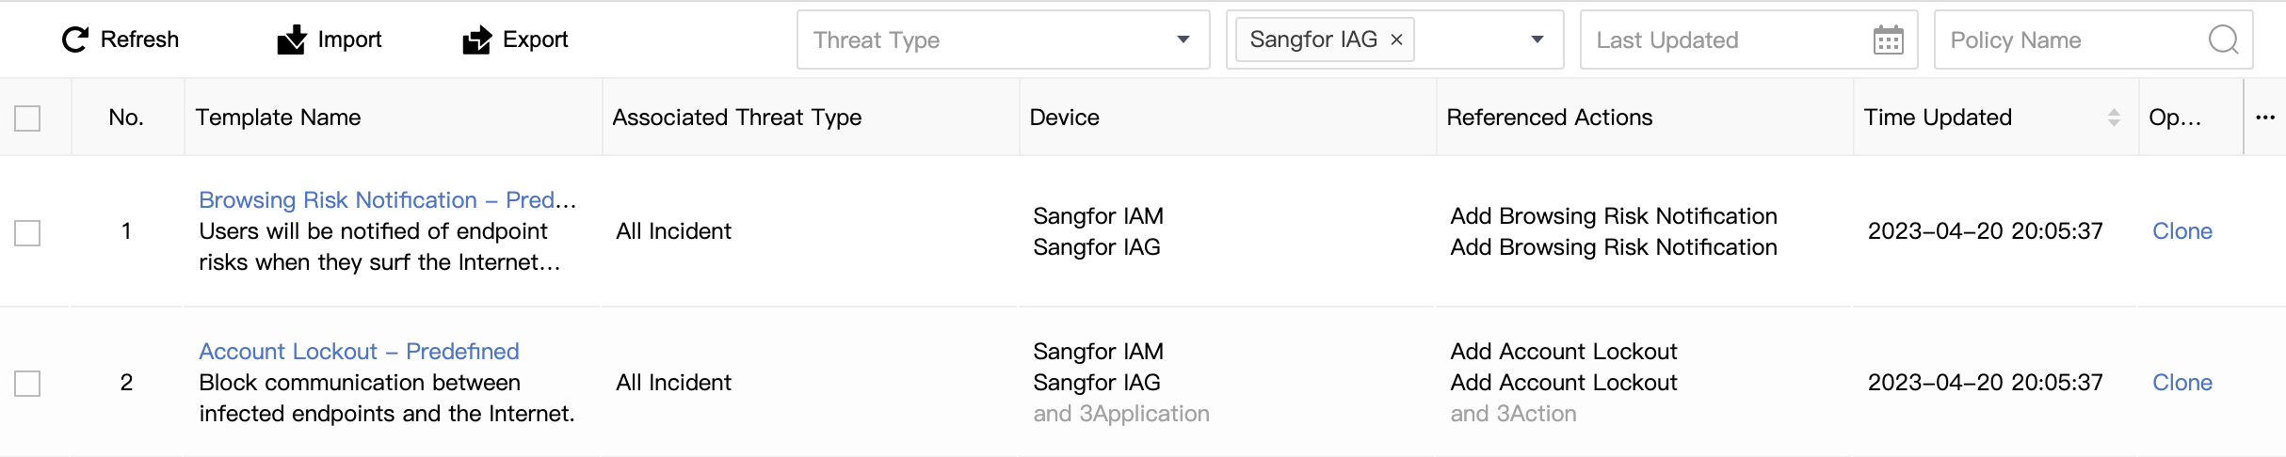Open the column options ellipsis icon
The image size is (2286, 457).
pos(2265,118)
